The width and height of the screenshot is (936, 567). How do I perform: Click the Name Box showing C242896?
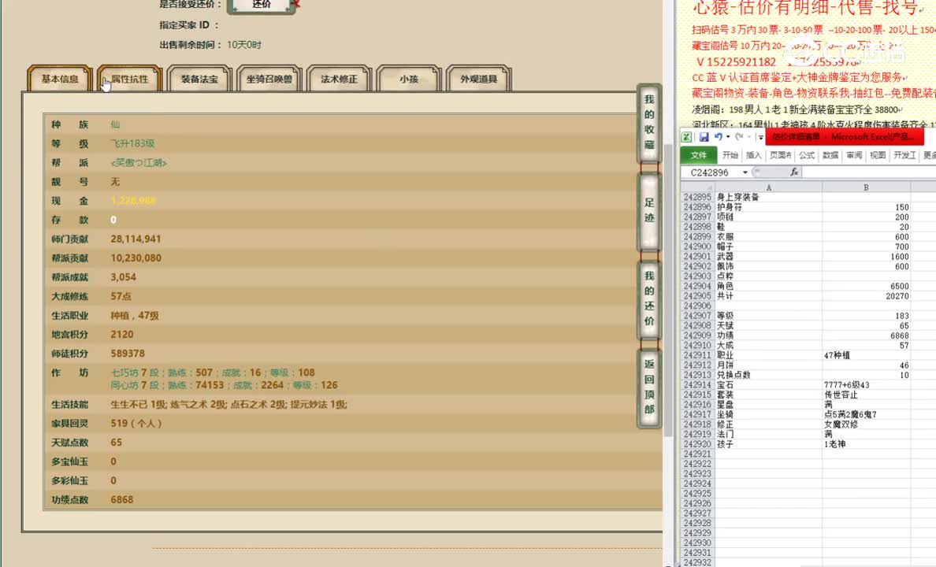(711, 172)
